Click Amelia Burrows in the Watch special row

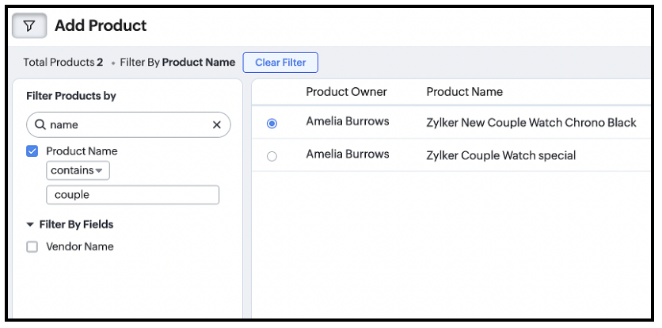coord(348,154)
